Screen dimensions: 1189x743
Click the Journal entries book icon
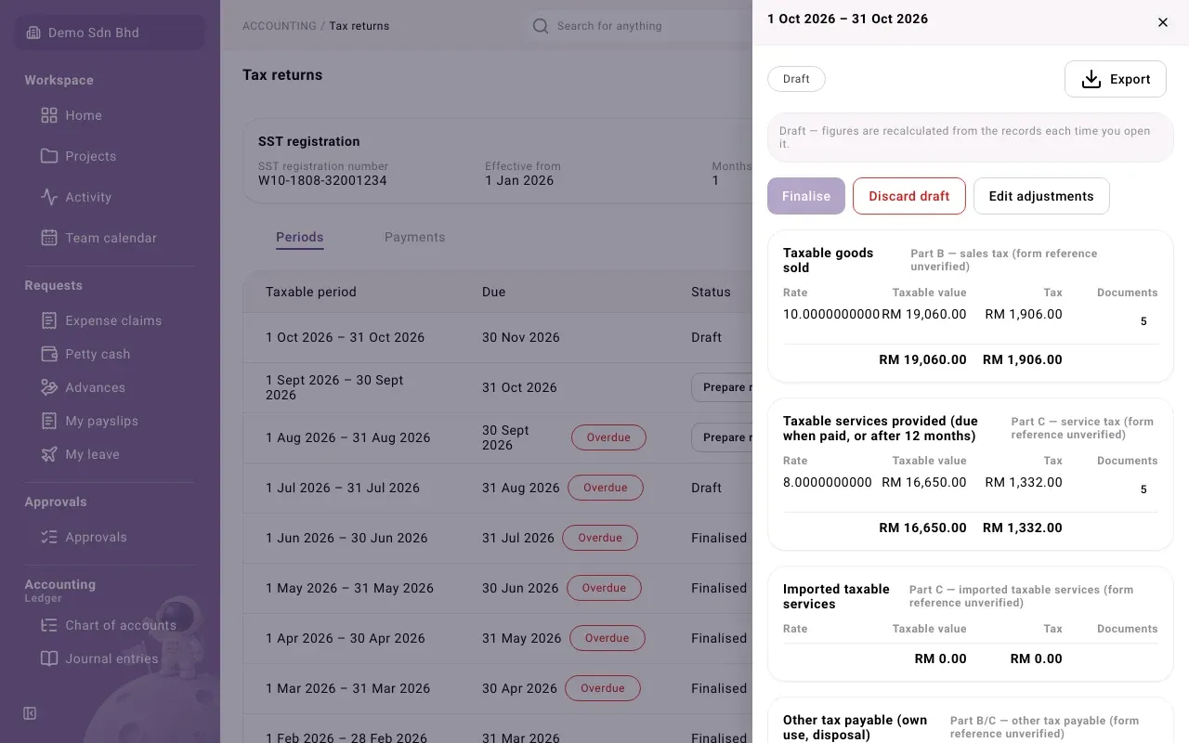(49, 658)
